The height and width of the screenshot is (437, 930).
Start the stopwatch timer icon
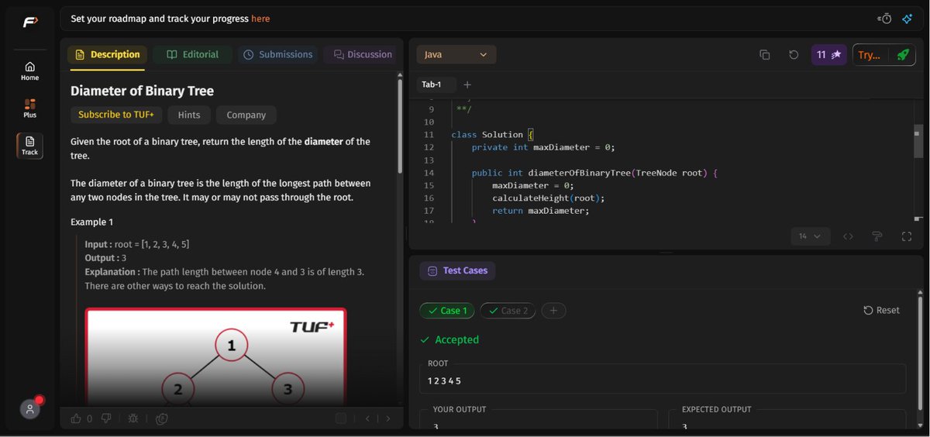[x=884, y=19]
